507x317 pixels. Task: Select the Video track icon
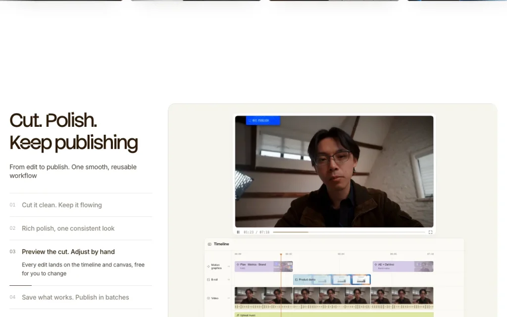pyautogui.click(x=208, y=298)
